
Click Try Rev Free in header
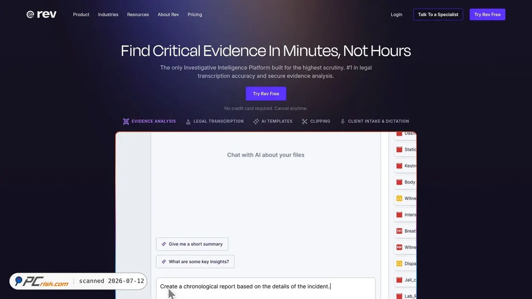[x=487, y=14]
